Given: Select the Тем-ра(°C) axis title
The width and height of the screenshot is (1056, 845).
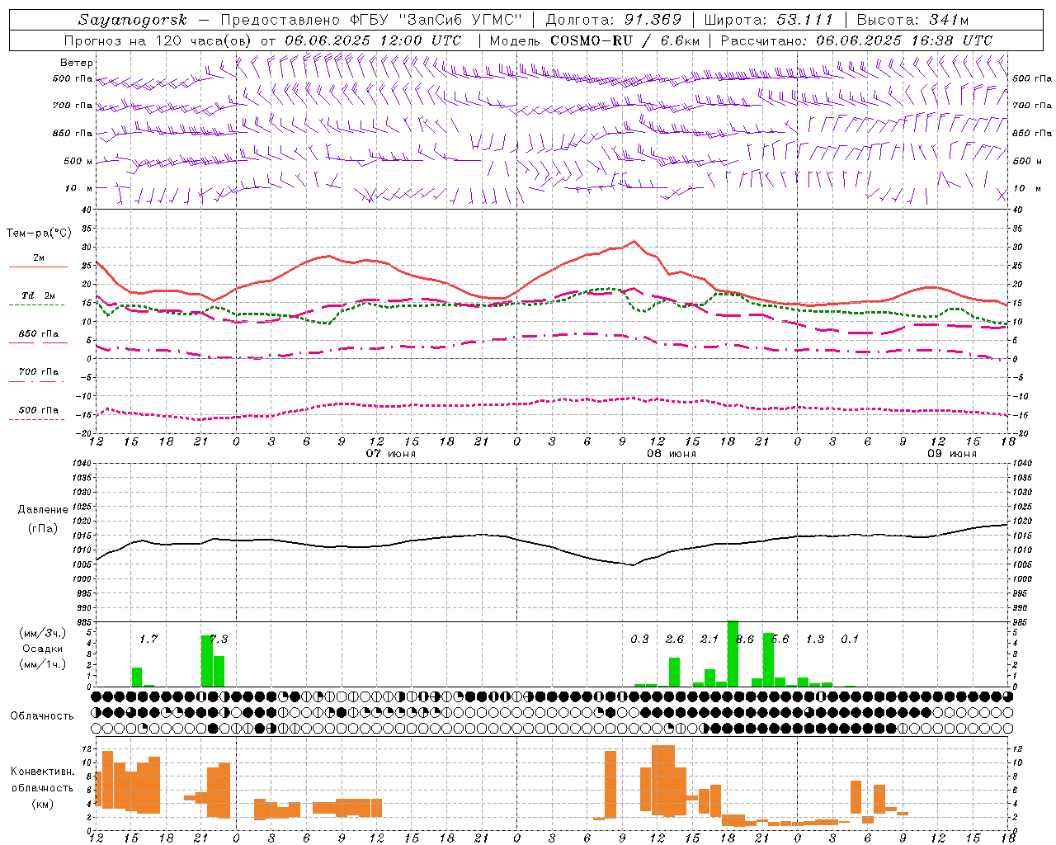Looking at the screenshot, I should click(39, 234).
